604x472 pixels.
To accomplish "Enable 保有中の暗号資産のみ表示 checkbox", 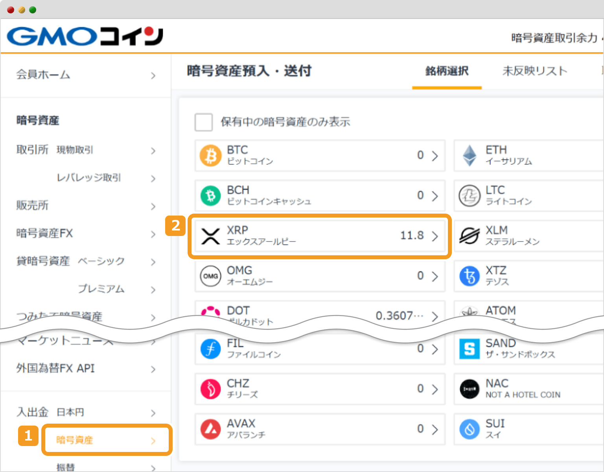I will (204, 122).
